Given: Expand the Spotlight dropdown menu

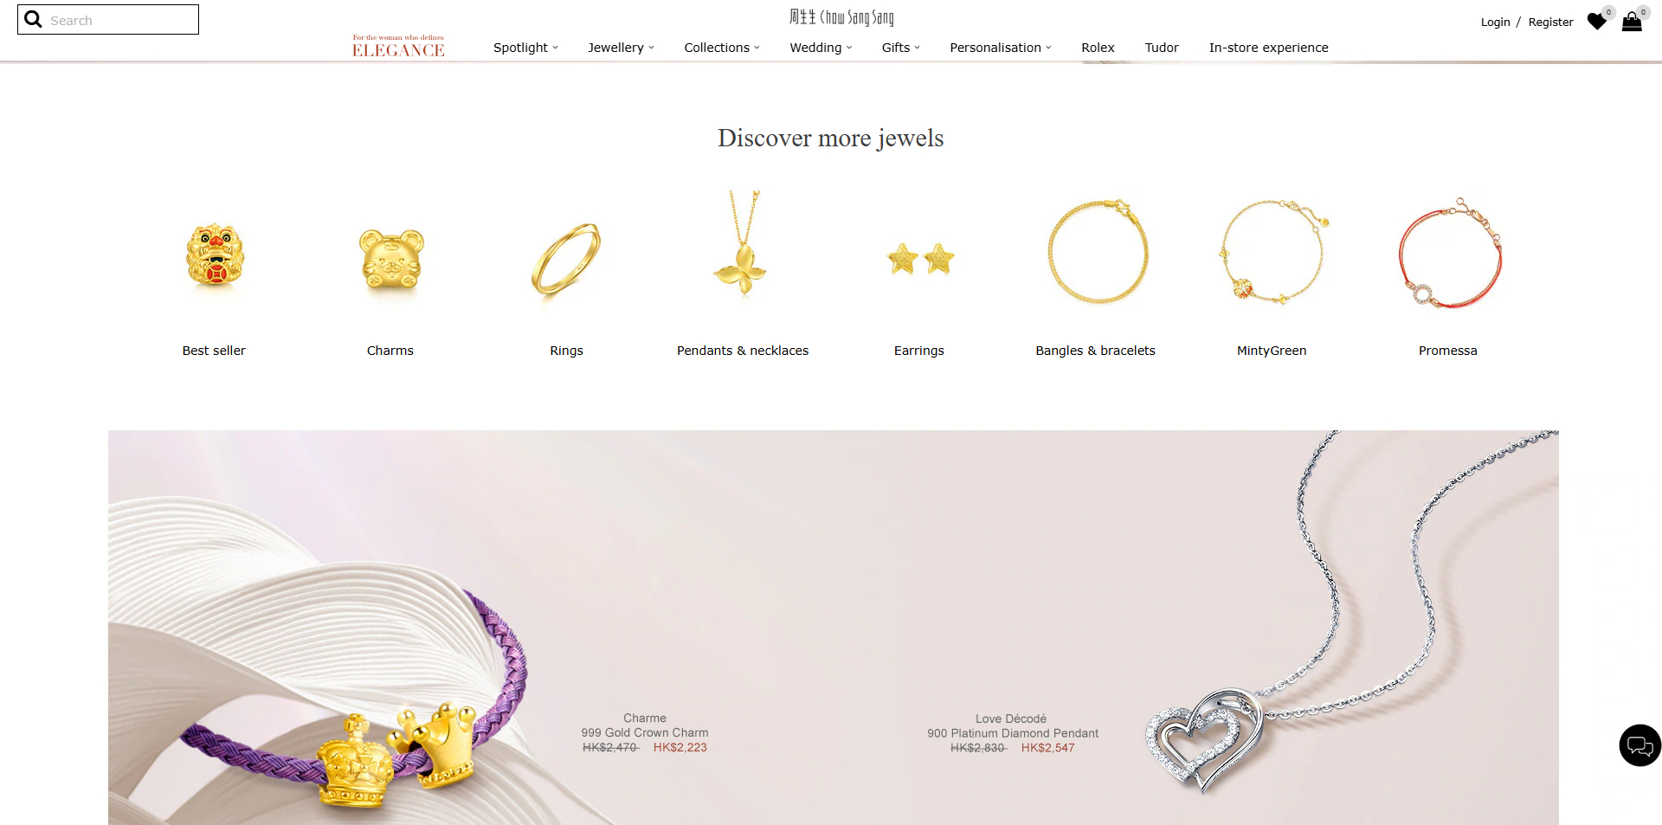Looking at the screenshot, I should [x=525, y=48].
